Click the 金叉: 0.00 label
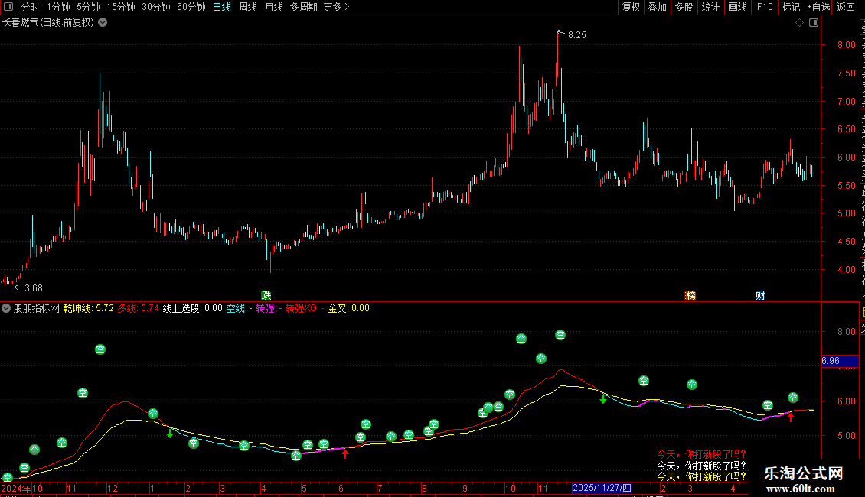 348,309
